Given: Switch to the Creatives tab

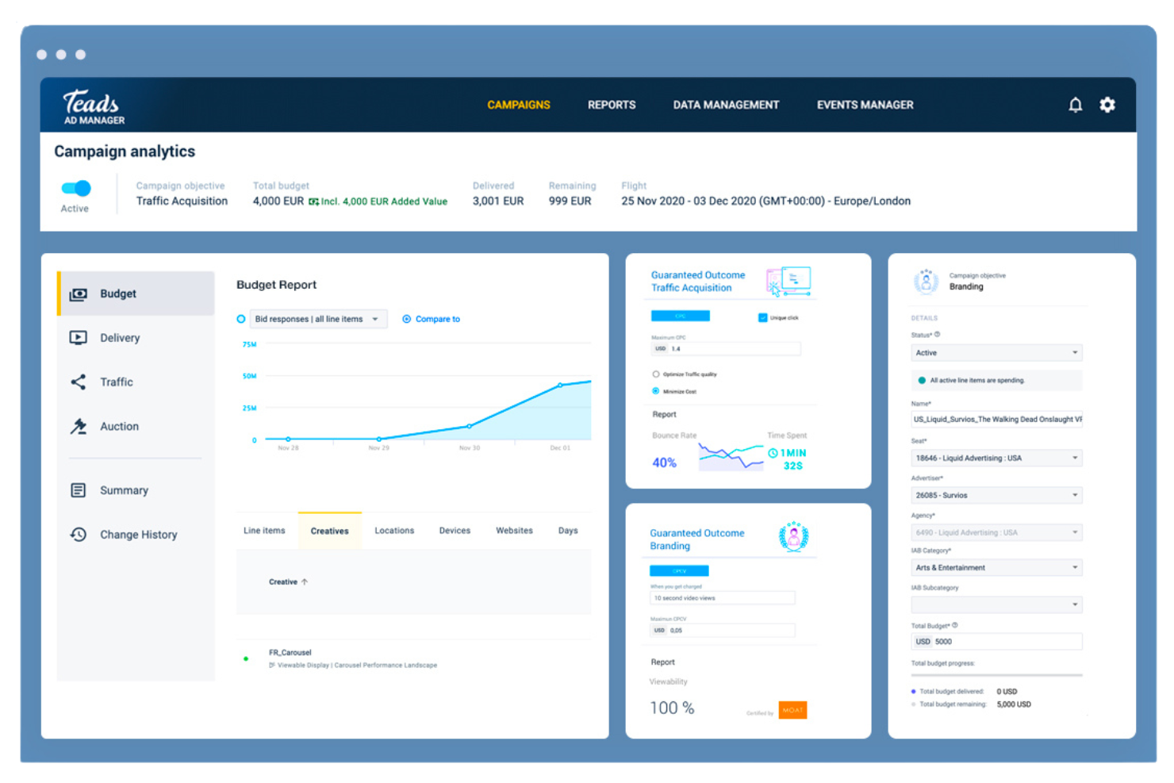Looking at the screenshot, I should 330,531.
